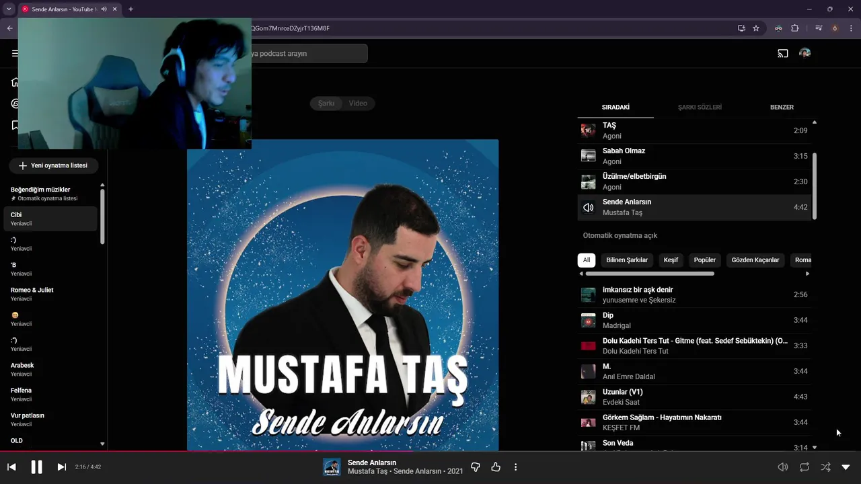Switch to Video mode
Screen dimensions: 861x484
pos(358,103)
